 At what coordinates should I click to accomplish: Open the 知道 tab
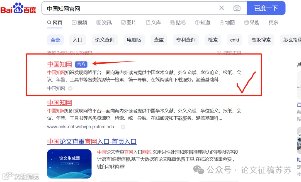pyautogui.click(x=203, y=23)
